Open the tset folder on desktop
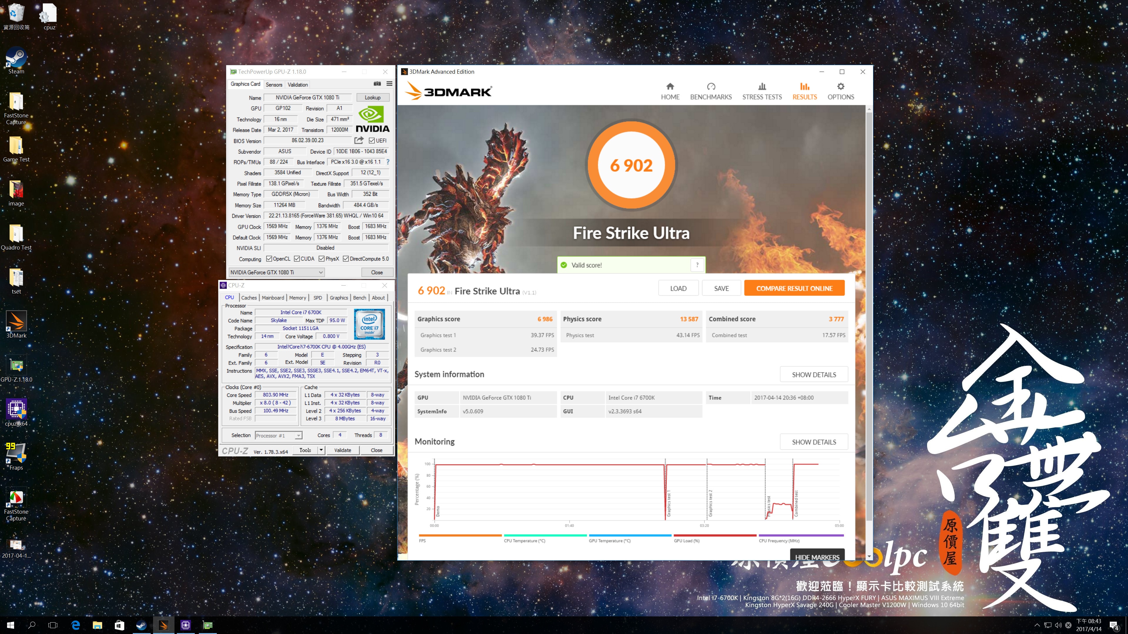The width and height of the screenshot is (1128, 634). click(x=16, y=281)
